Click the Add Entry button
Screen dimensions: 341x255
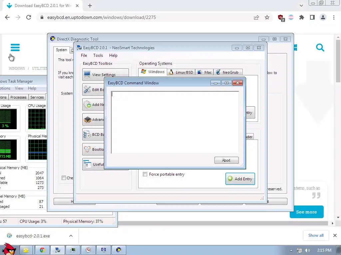[240, 179]
